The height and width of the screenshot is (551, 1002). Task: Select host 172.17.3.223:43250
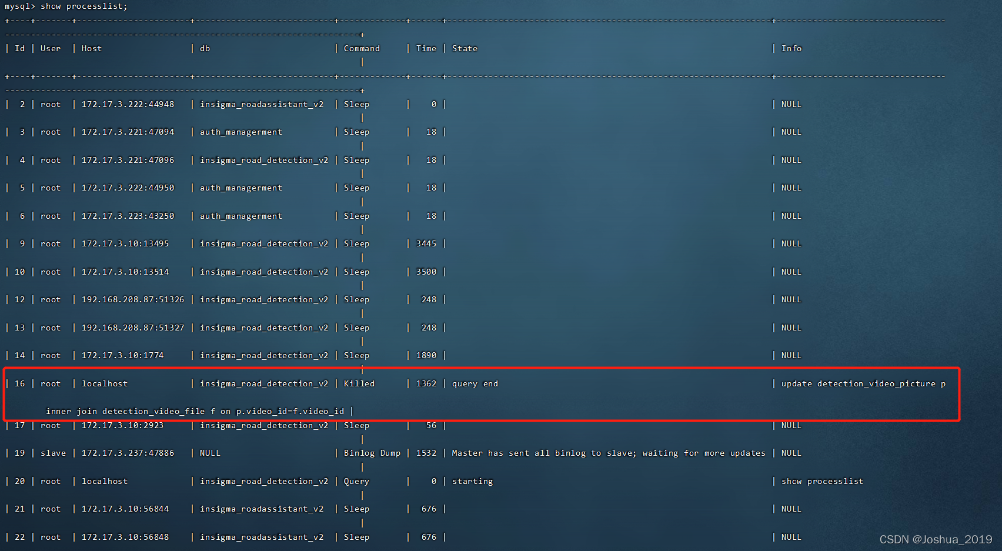(x=128, y=216)
